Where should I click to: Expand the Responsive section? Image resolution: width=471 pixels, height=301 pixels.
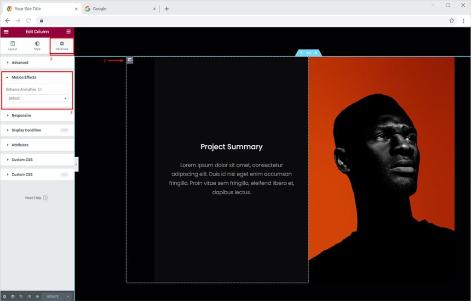21,115
